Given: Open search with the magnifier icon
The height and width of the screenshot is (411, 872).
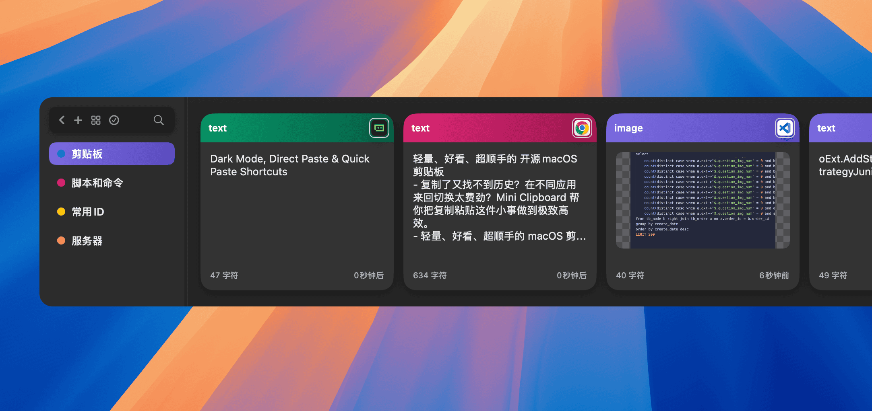Looking at the screenshot, I should coord(158,120).
